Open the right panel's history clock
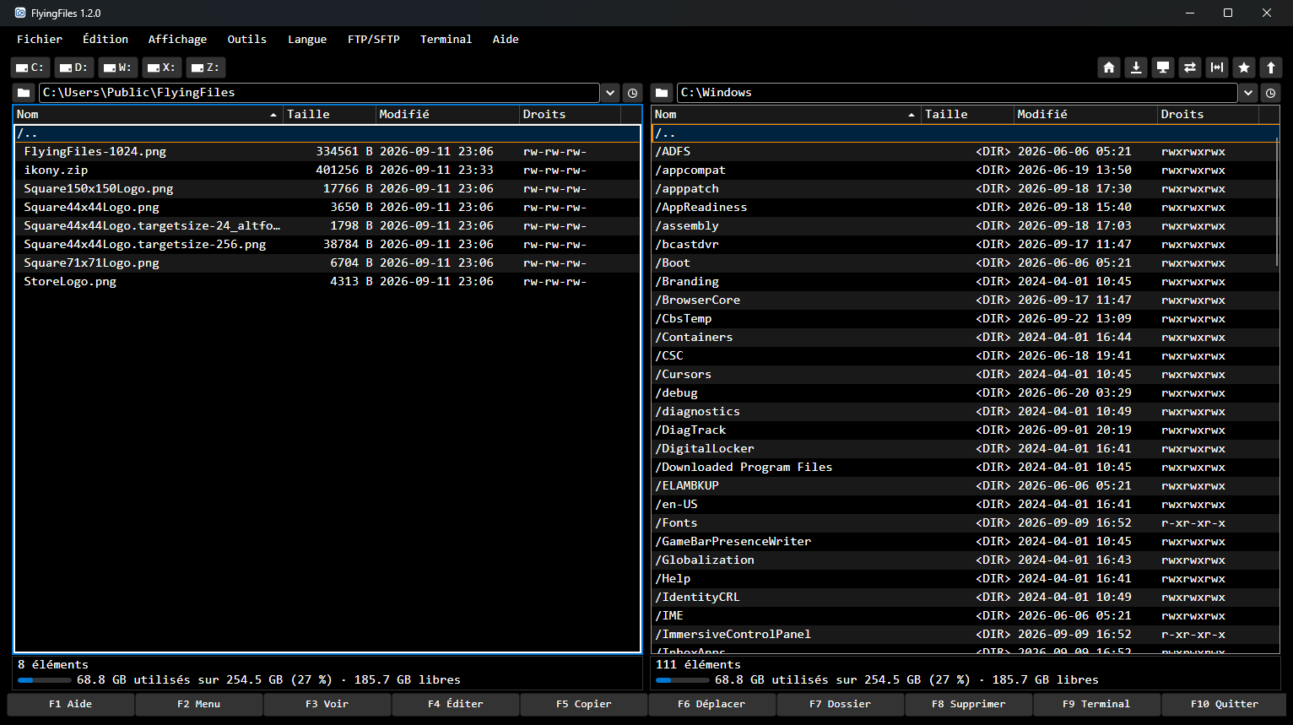Screen dimensions: 1293x725 (1270, 93)
